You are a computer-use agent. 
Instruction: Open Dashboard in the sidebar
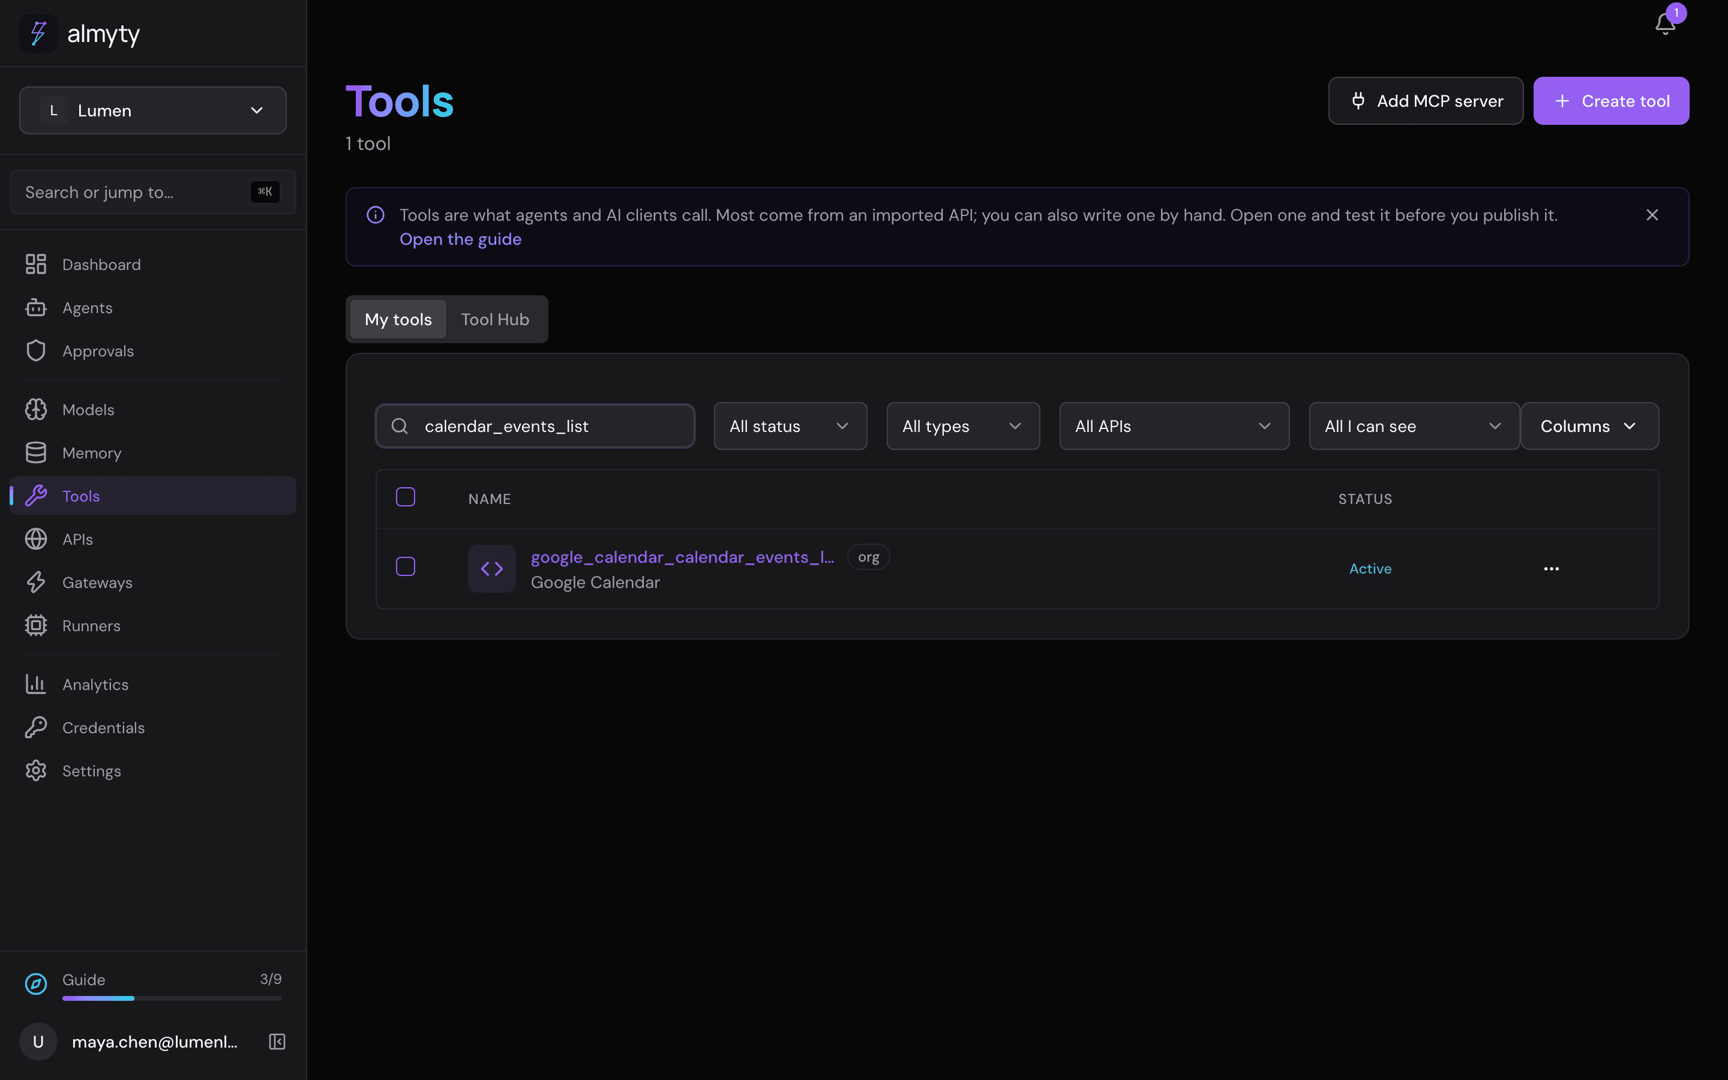[153, 264]
